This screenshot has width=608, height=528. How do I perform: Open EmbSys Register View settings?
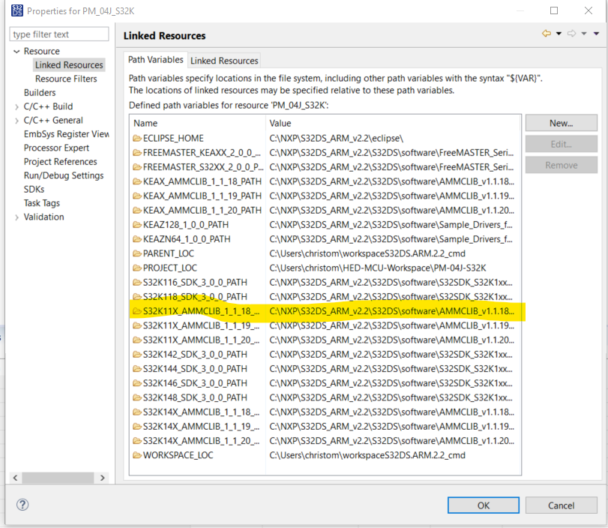click(66, 134)
